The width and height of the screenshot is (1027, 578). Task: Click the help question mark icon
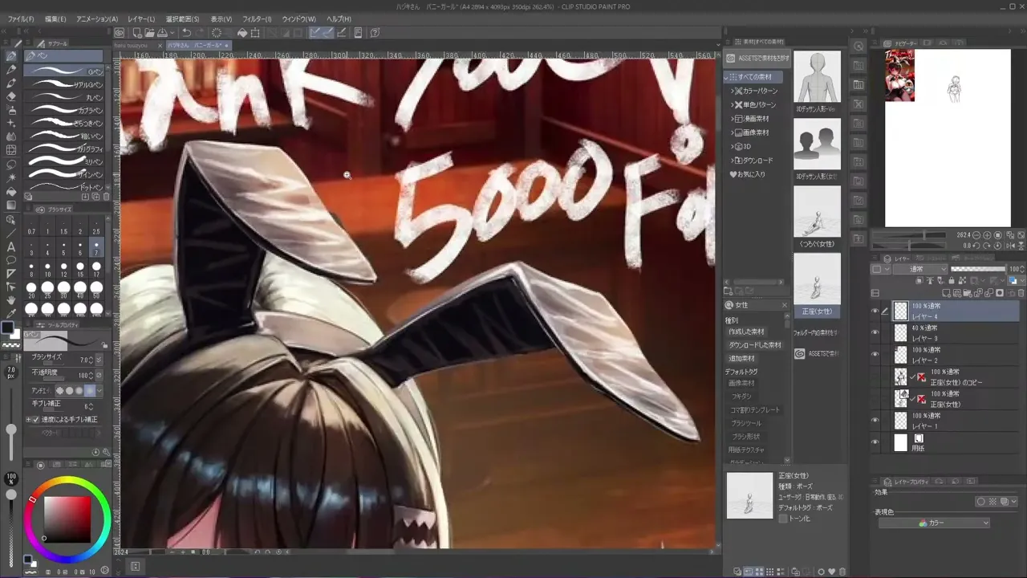pos(375,33)
